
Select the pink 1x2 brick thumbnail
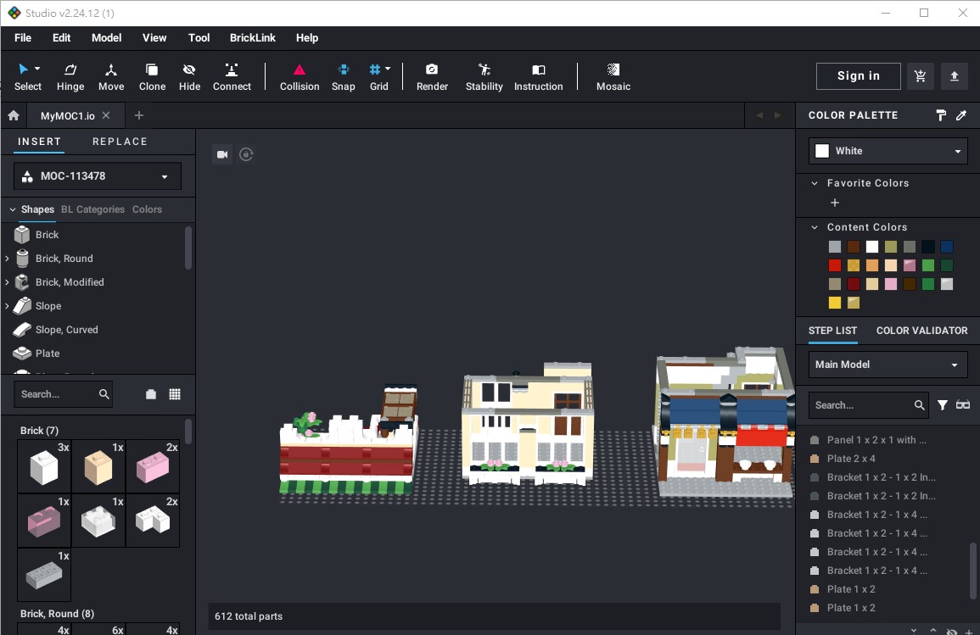[x=153, y=466]
